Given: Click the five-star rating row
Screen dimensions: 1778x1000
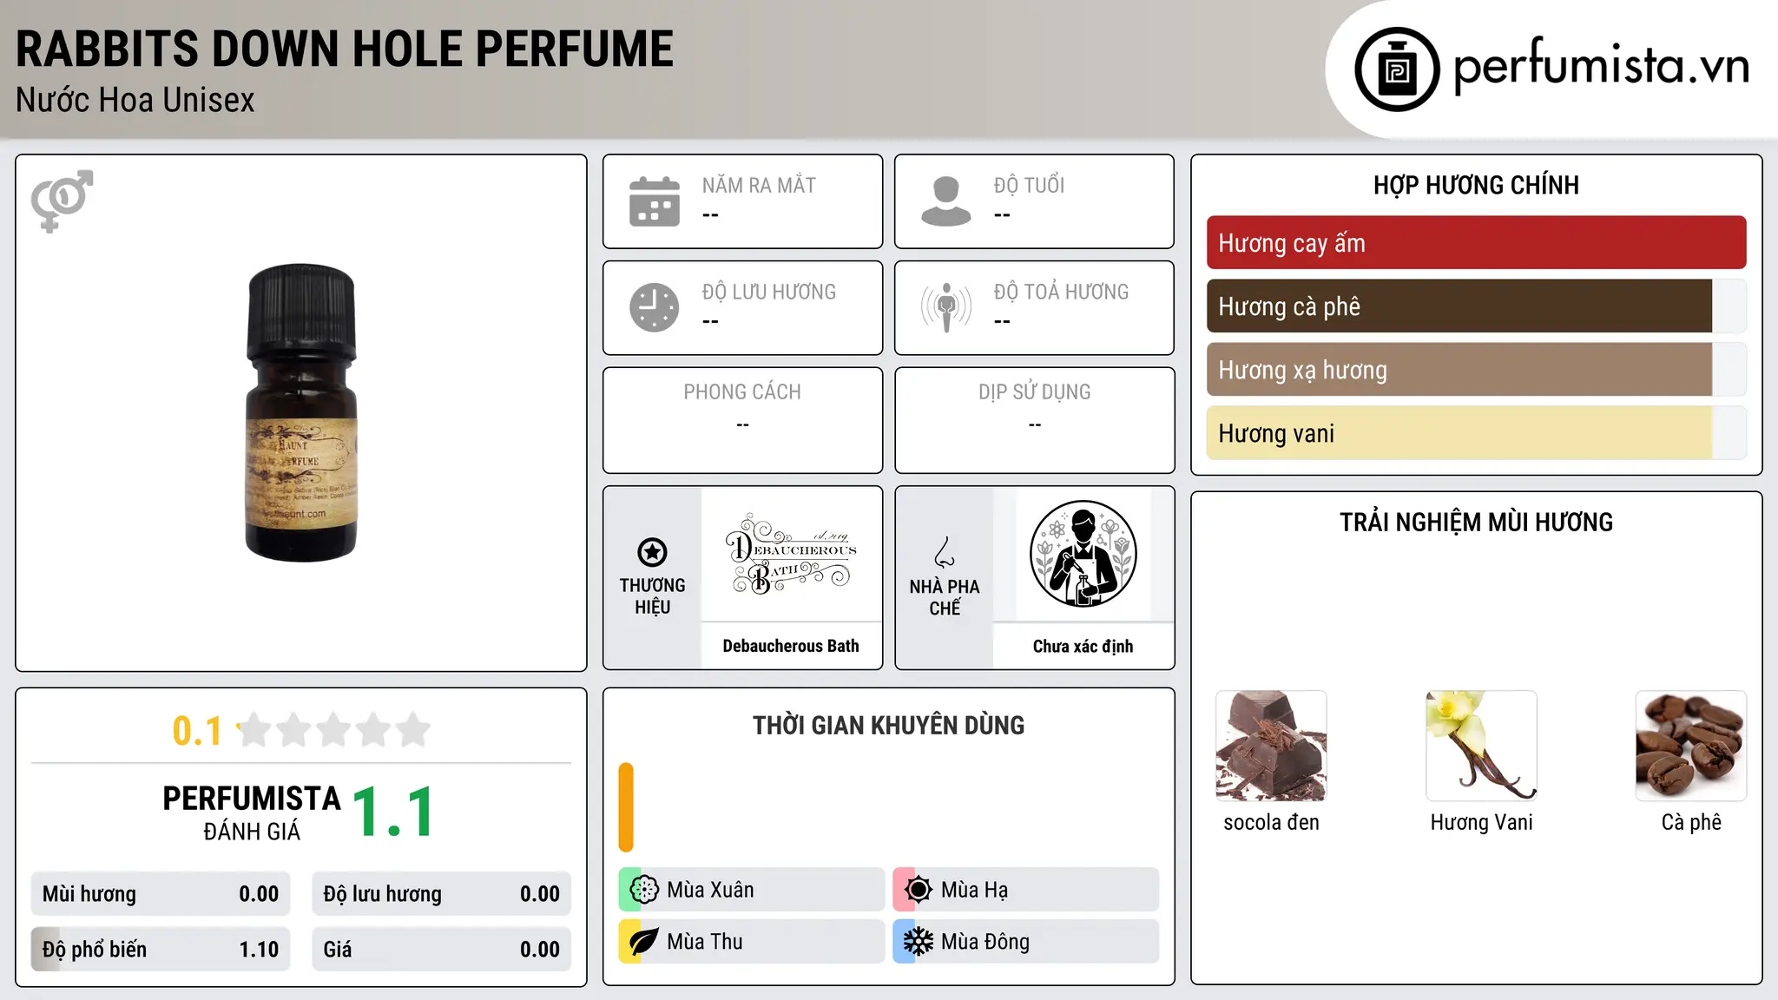Looking at the screenshot, I should click(333, 730).
